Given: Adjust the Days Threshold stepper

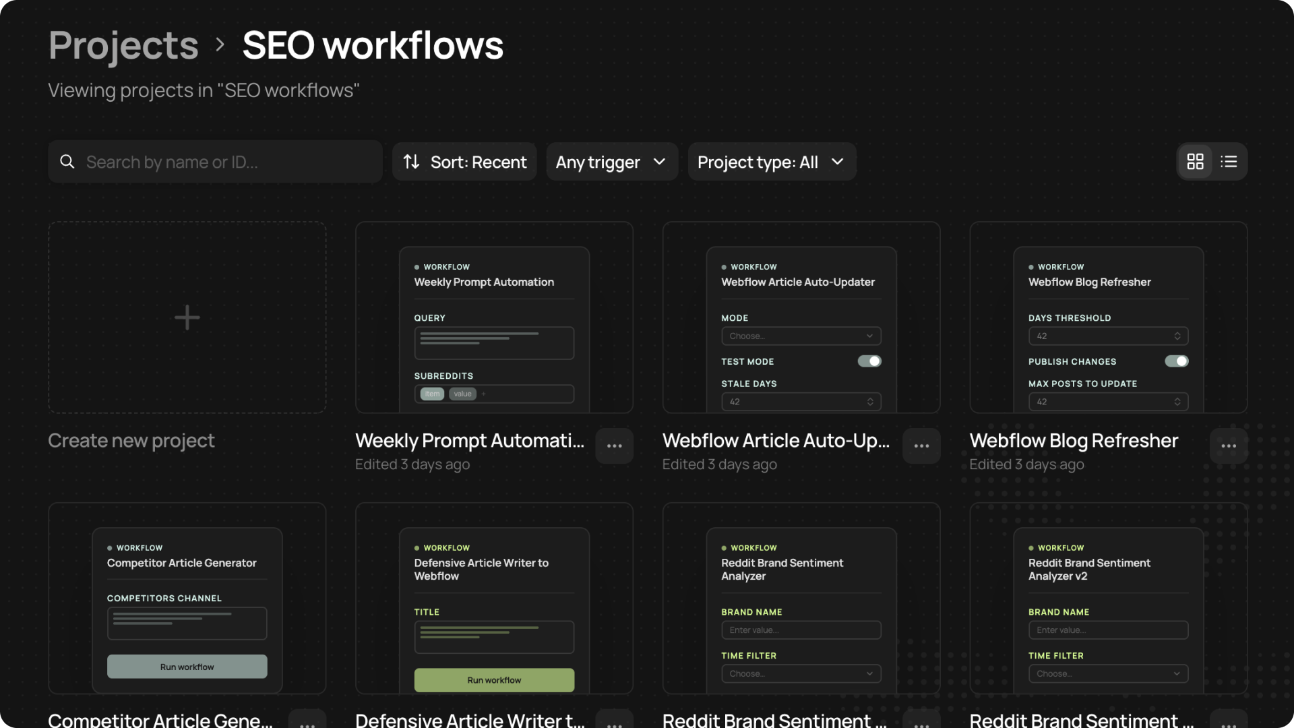Looking at the screenshot, I should tap(1177, 336).
